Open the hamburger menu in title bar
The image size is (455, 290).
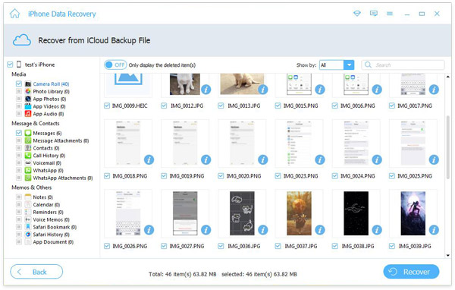pos(390,14)
